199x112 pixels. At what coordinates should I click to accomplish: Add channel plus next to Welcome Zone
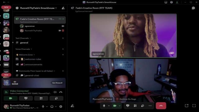(63, 55)
